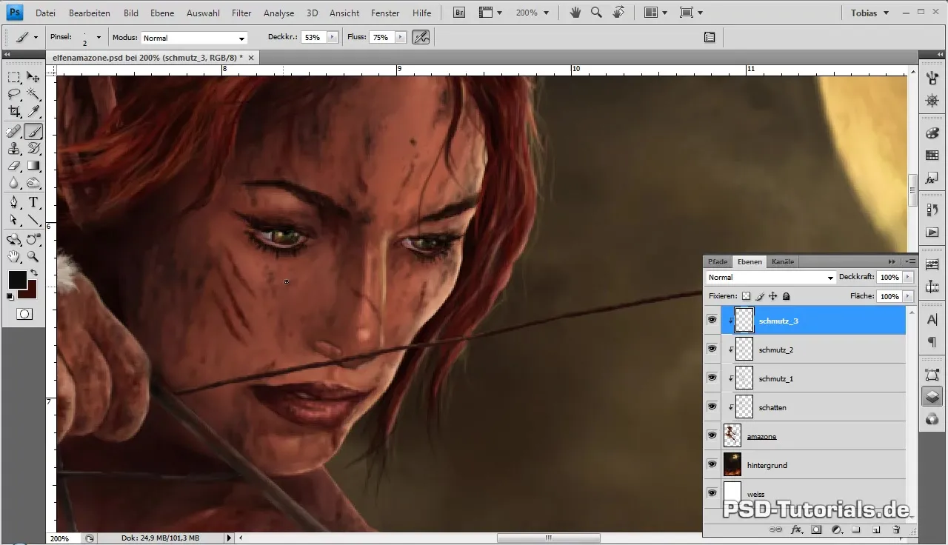Select the Clone Stamp tool
948x545 pixels.
point(14,149)
